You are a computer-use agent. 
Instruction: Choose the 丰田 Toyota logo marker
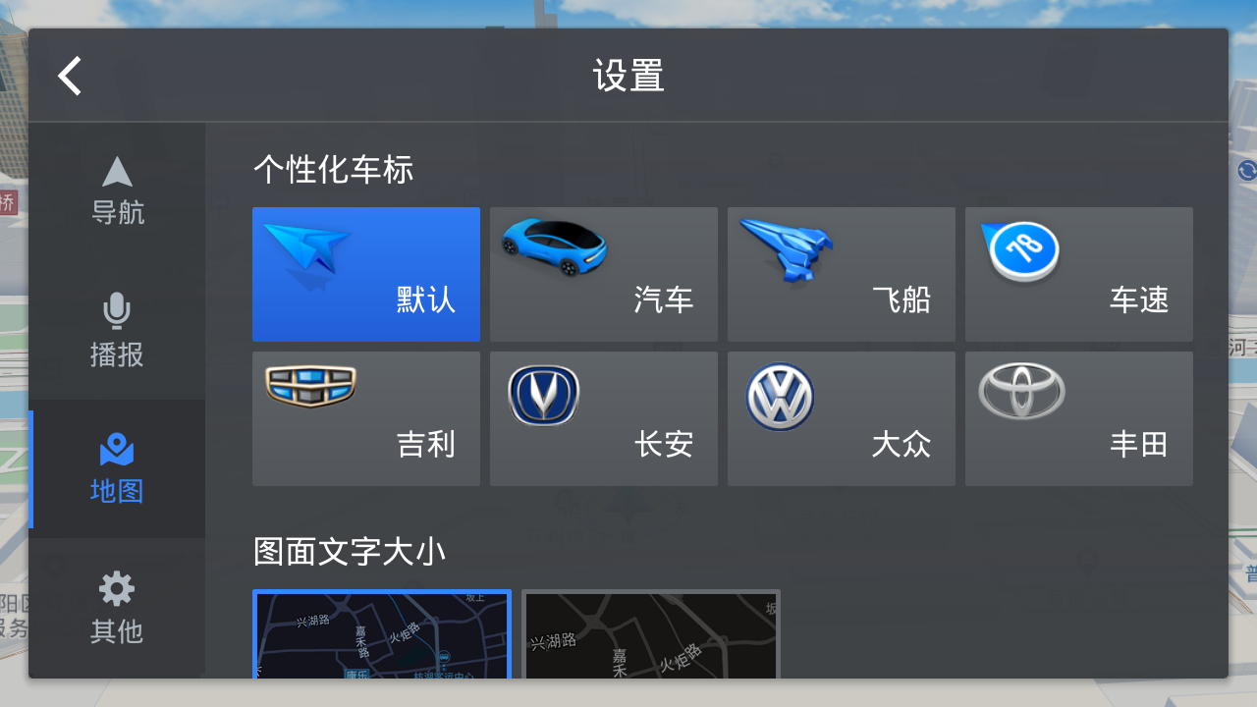1079,418
